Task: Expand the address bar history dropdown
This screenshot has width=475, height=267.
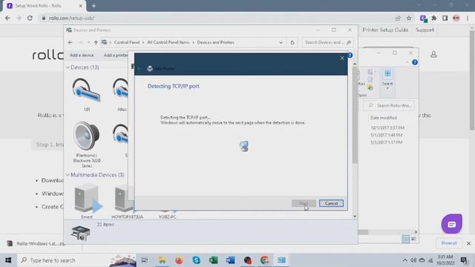Action: coord(281,42)
